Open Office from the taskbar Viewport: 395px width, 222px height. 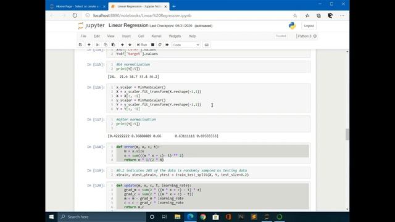click(x=228, y=216)
